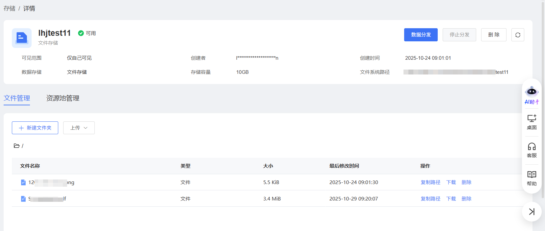Screen dimensions: 545x231
Task: Delete the 5.5 KiB file
Action: click(x=466, y=182)
